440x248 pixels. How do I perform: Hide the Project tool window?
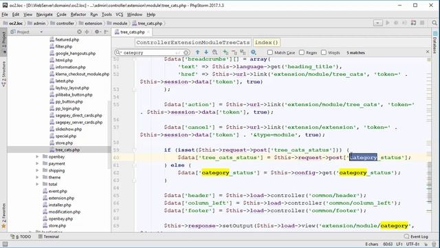click(107, 32)
